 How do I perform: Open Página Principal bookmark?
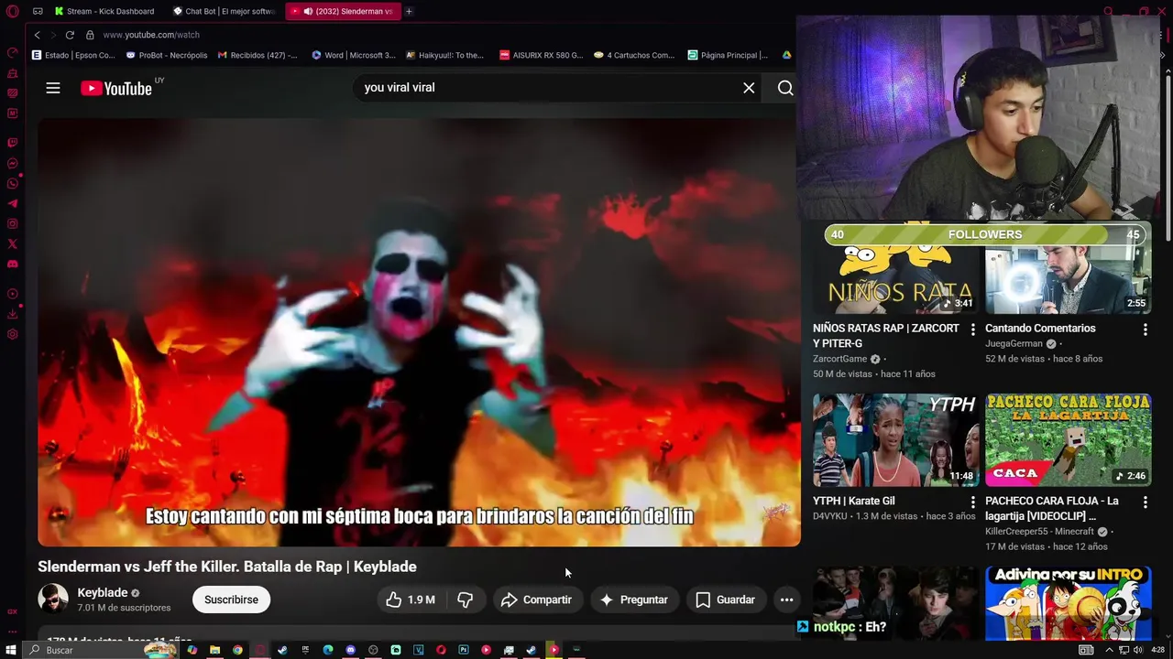[728, 55]
